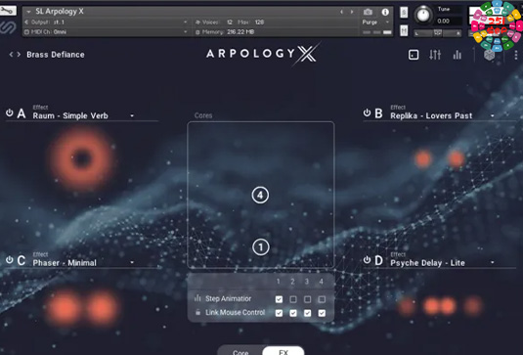Viewport: 523px width, 355px height.
Task: Toggle the Solo S button
Action: pyautogui.click(x=404, y=13)
